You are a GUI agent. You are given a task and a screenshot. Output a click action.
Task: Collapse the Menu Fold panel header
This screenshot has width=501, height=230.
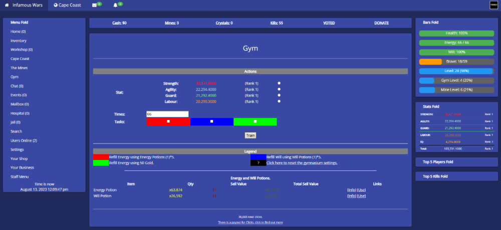[x=20, y=22]
